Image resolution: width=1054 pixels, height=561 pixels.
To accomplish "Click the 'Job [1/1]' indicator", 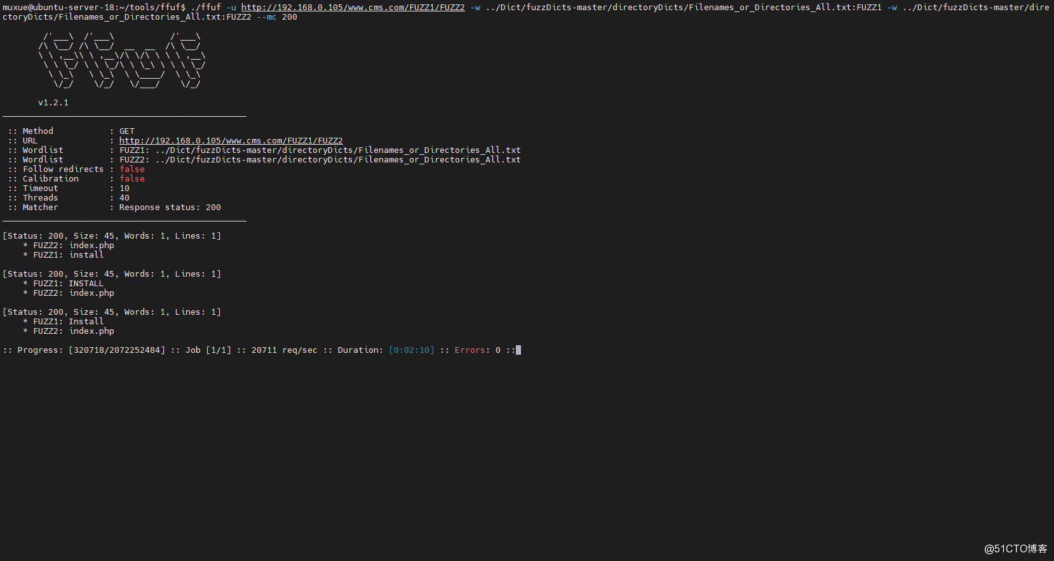I will (208, 350).
